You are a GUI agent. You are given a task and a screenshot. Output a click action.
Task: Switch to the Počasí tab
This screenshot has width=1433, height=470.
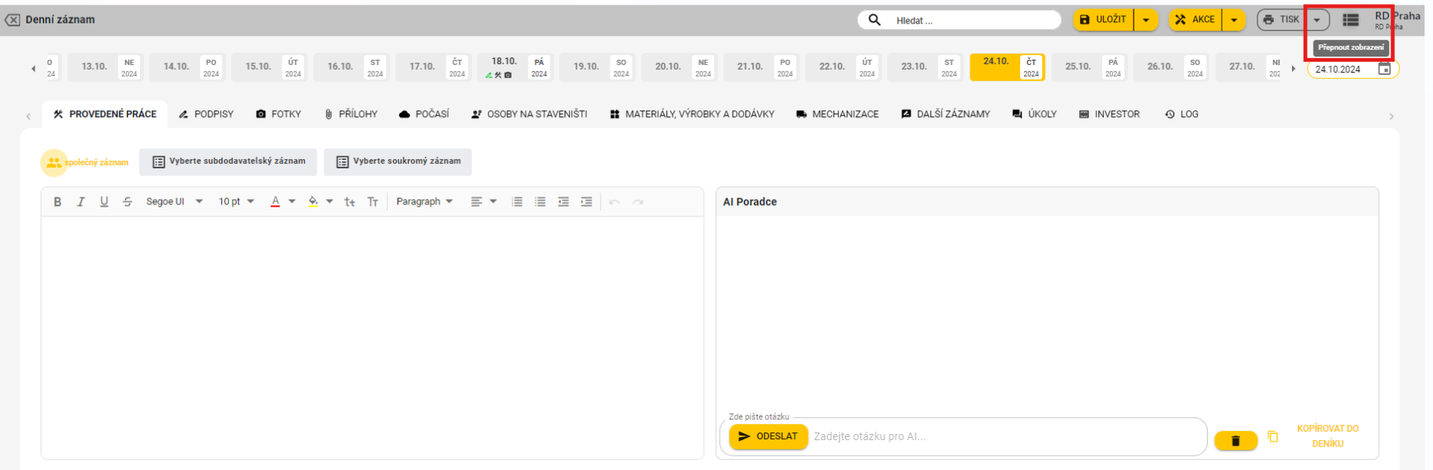(424, 114)
